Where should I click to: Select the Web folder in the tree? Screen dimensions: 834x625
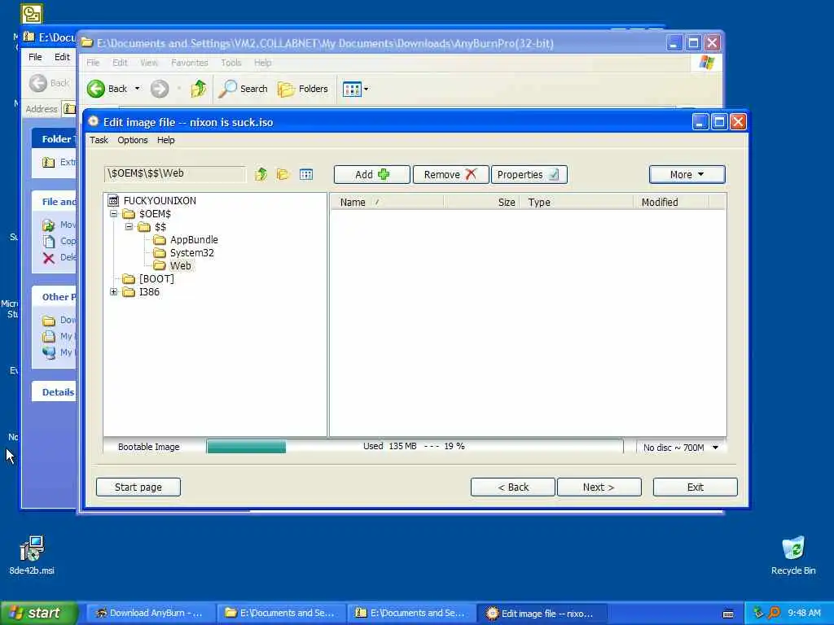180,266
